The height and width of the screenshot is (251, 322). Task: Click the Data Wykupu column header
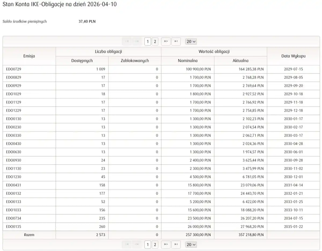point(293,56)
